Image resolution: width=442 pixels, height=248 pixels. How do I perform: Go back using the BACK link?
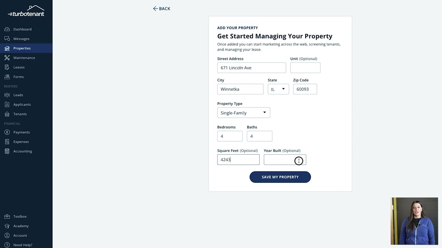point(162,9)
